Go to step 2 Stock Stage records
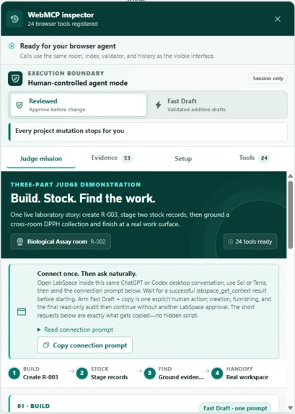295x414 pixels. click(102, 374)
